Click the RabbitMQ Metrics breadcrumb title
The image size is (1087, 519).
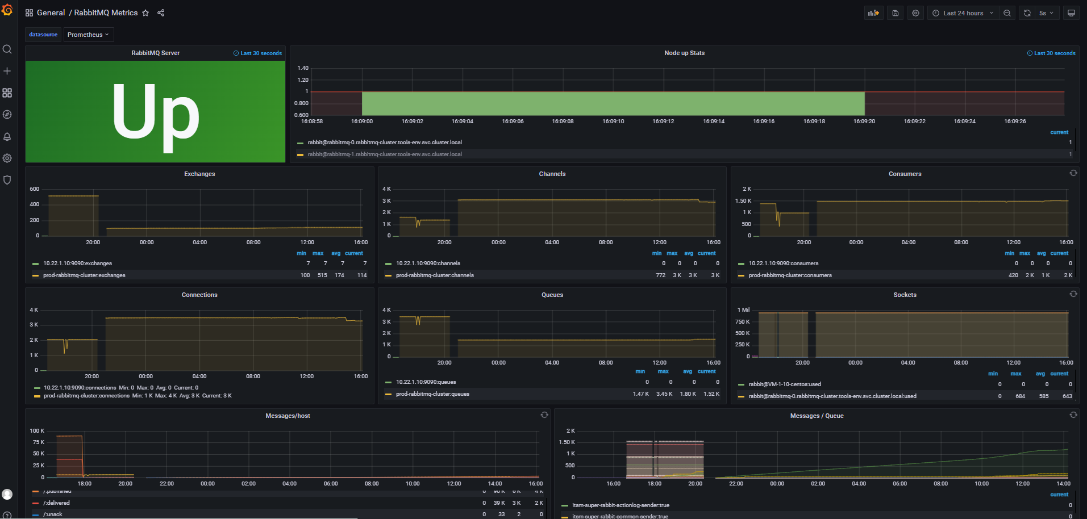[106, 13]
